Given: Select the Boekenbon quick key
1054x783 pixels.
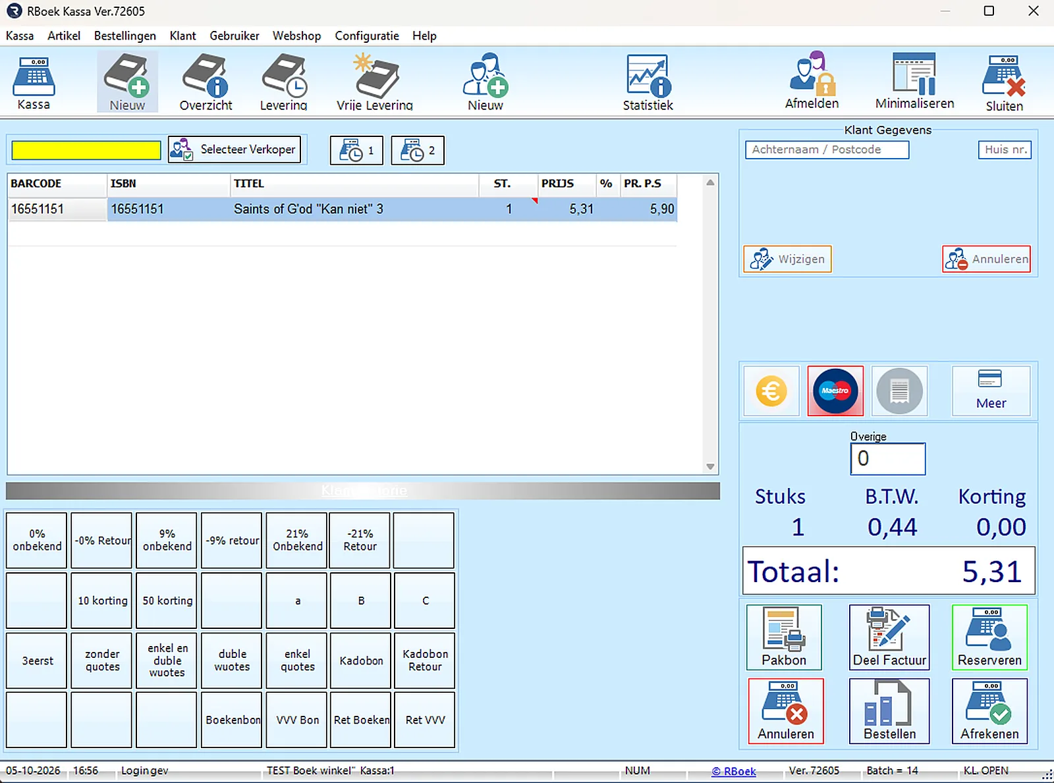Looking at the screenshot, I should (x=232, y=720).
